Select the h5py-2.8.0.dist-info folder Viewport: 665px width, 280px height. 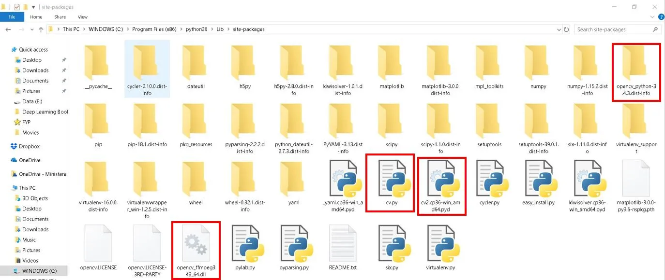[294, 70]
